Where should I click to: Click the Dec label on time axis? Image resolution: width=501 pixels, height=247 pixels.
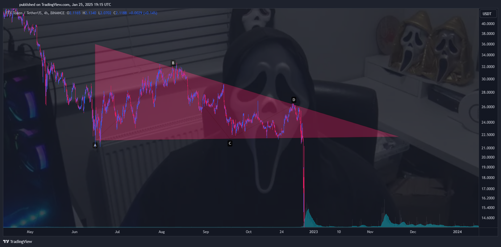413,232
